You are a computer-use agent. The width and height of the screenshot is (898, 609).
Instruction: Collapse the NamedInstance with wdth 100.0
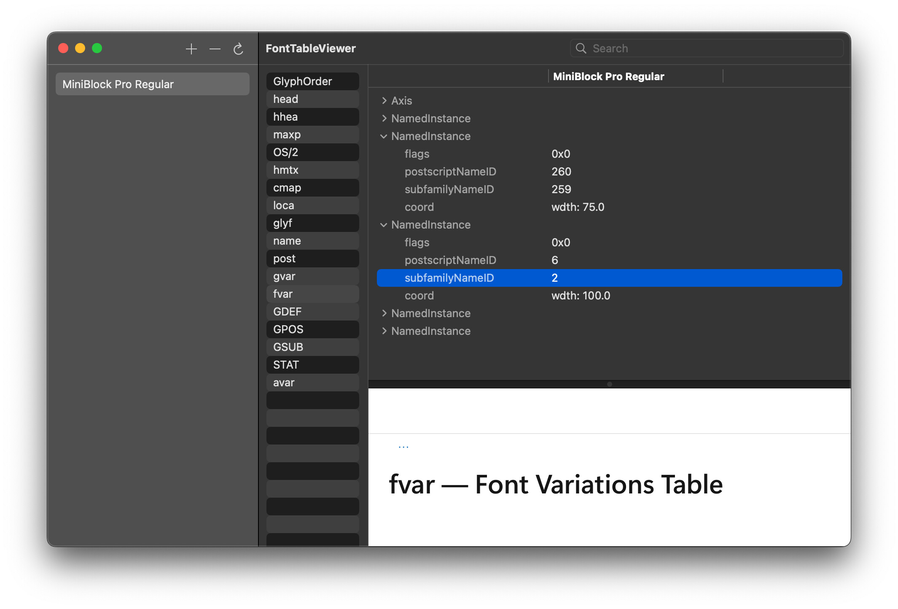click(x=384, y=225)
